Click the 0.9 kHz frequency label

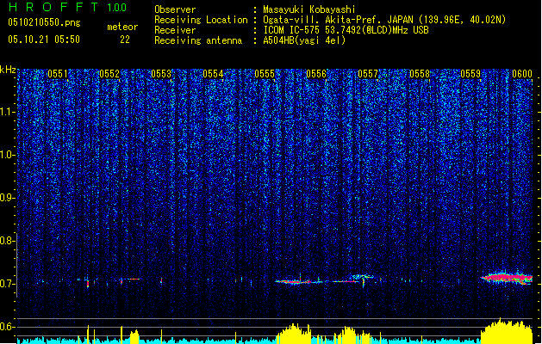[7, 198]
